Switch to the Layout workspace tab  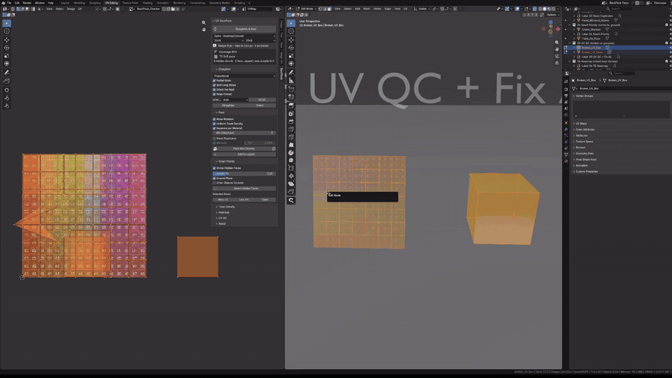[65, 3]
